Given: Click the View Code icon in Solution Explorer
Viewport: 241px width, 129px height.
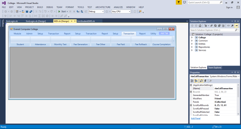Looking at the screenshot, I should tap(228, 26).
